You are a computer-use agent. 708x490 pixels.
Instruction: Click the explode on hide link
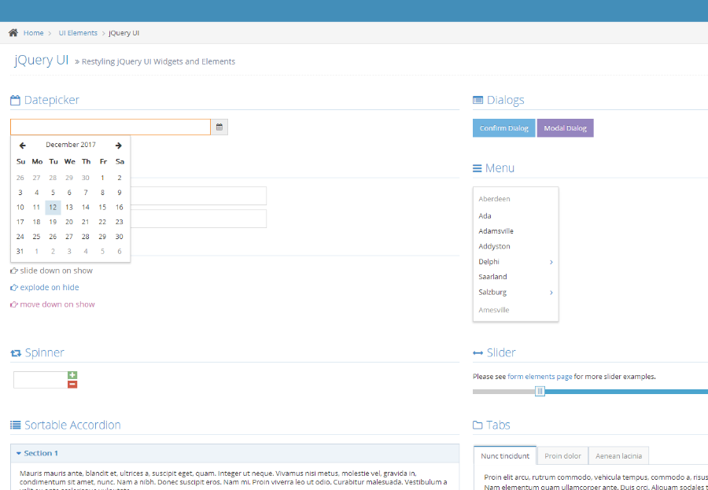(50, 288)
